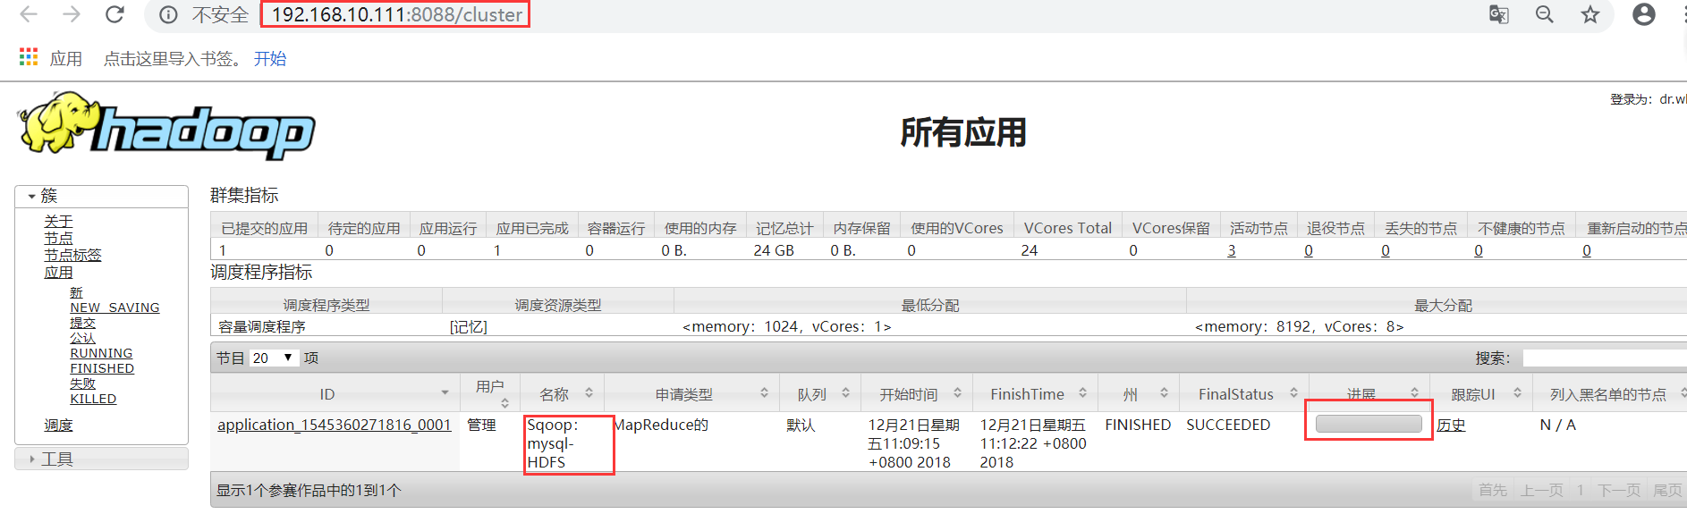Screen dimensions: 1687x514
Task: Click the application progress bar
Action: (x=1369, y=425)
